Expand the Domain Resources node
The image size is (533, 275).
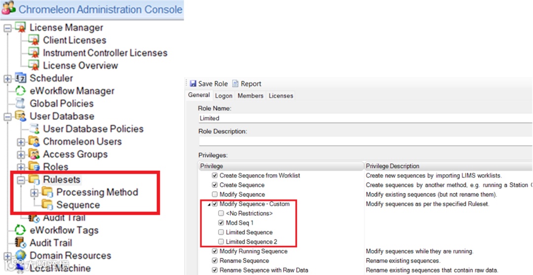tap(8, 256)
